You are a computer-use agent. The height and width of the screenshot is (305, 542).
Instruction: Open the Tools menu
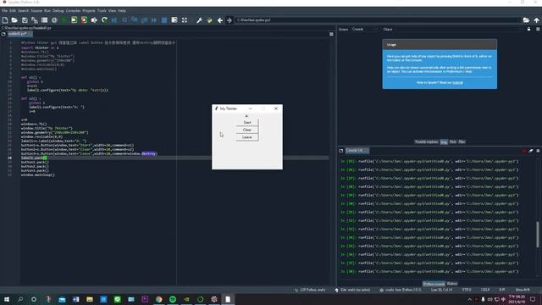[x=102, y=11]
